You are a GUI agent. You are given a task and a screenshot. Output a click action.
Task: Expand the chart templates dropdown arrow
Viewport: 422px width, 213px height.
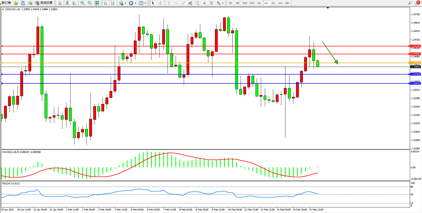coord(145,3)
